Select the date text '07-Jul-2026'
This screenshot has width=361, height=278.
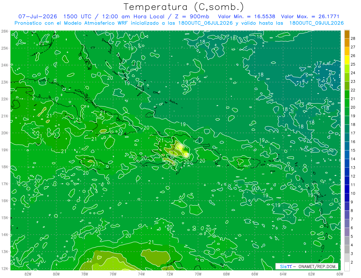coord(38,16)
